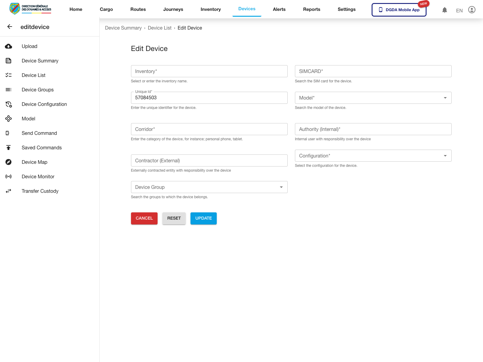Open Device Configuration settings icon
Viewport: 483px width, 362px height.
tap(8, 104)
